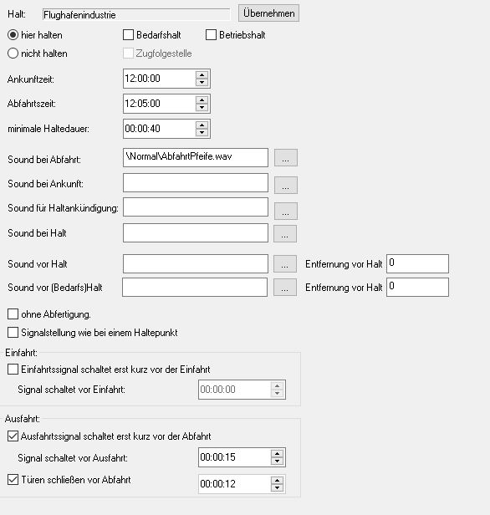Select the 'hier halten' radio option
The width and height of the screenshot is (490, 515).
(x=13, y=35)
